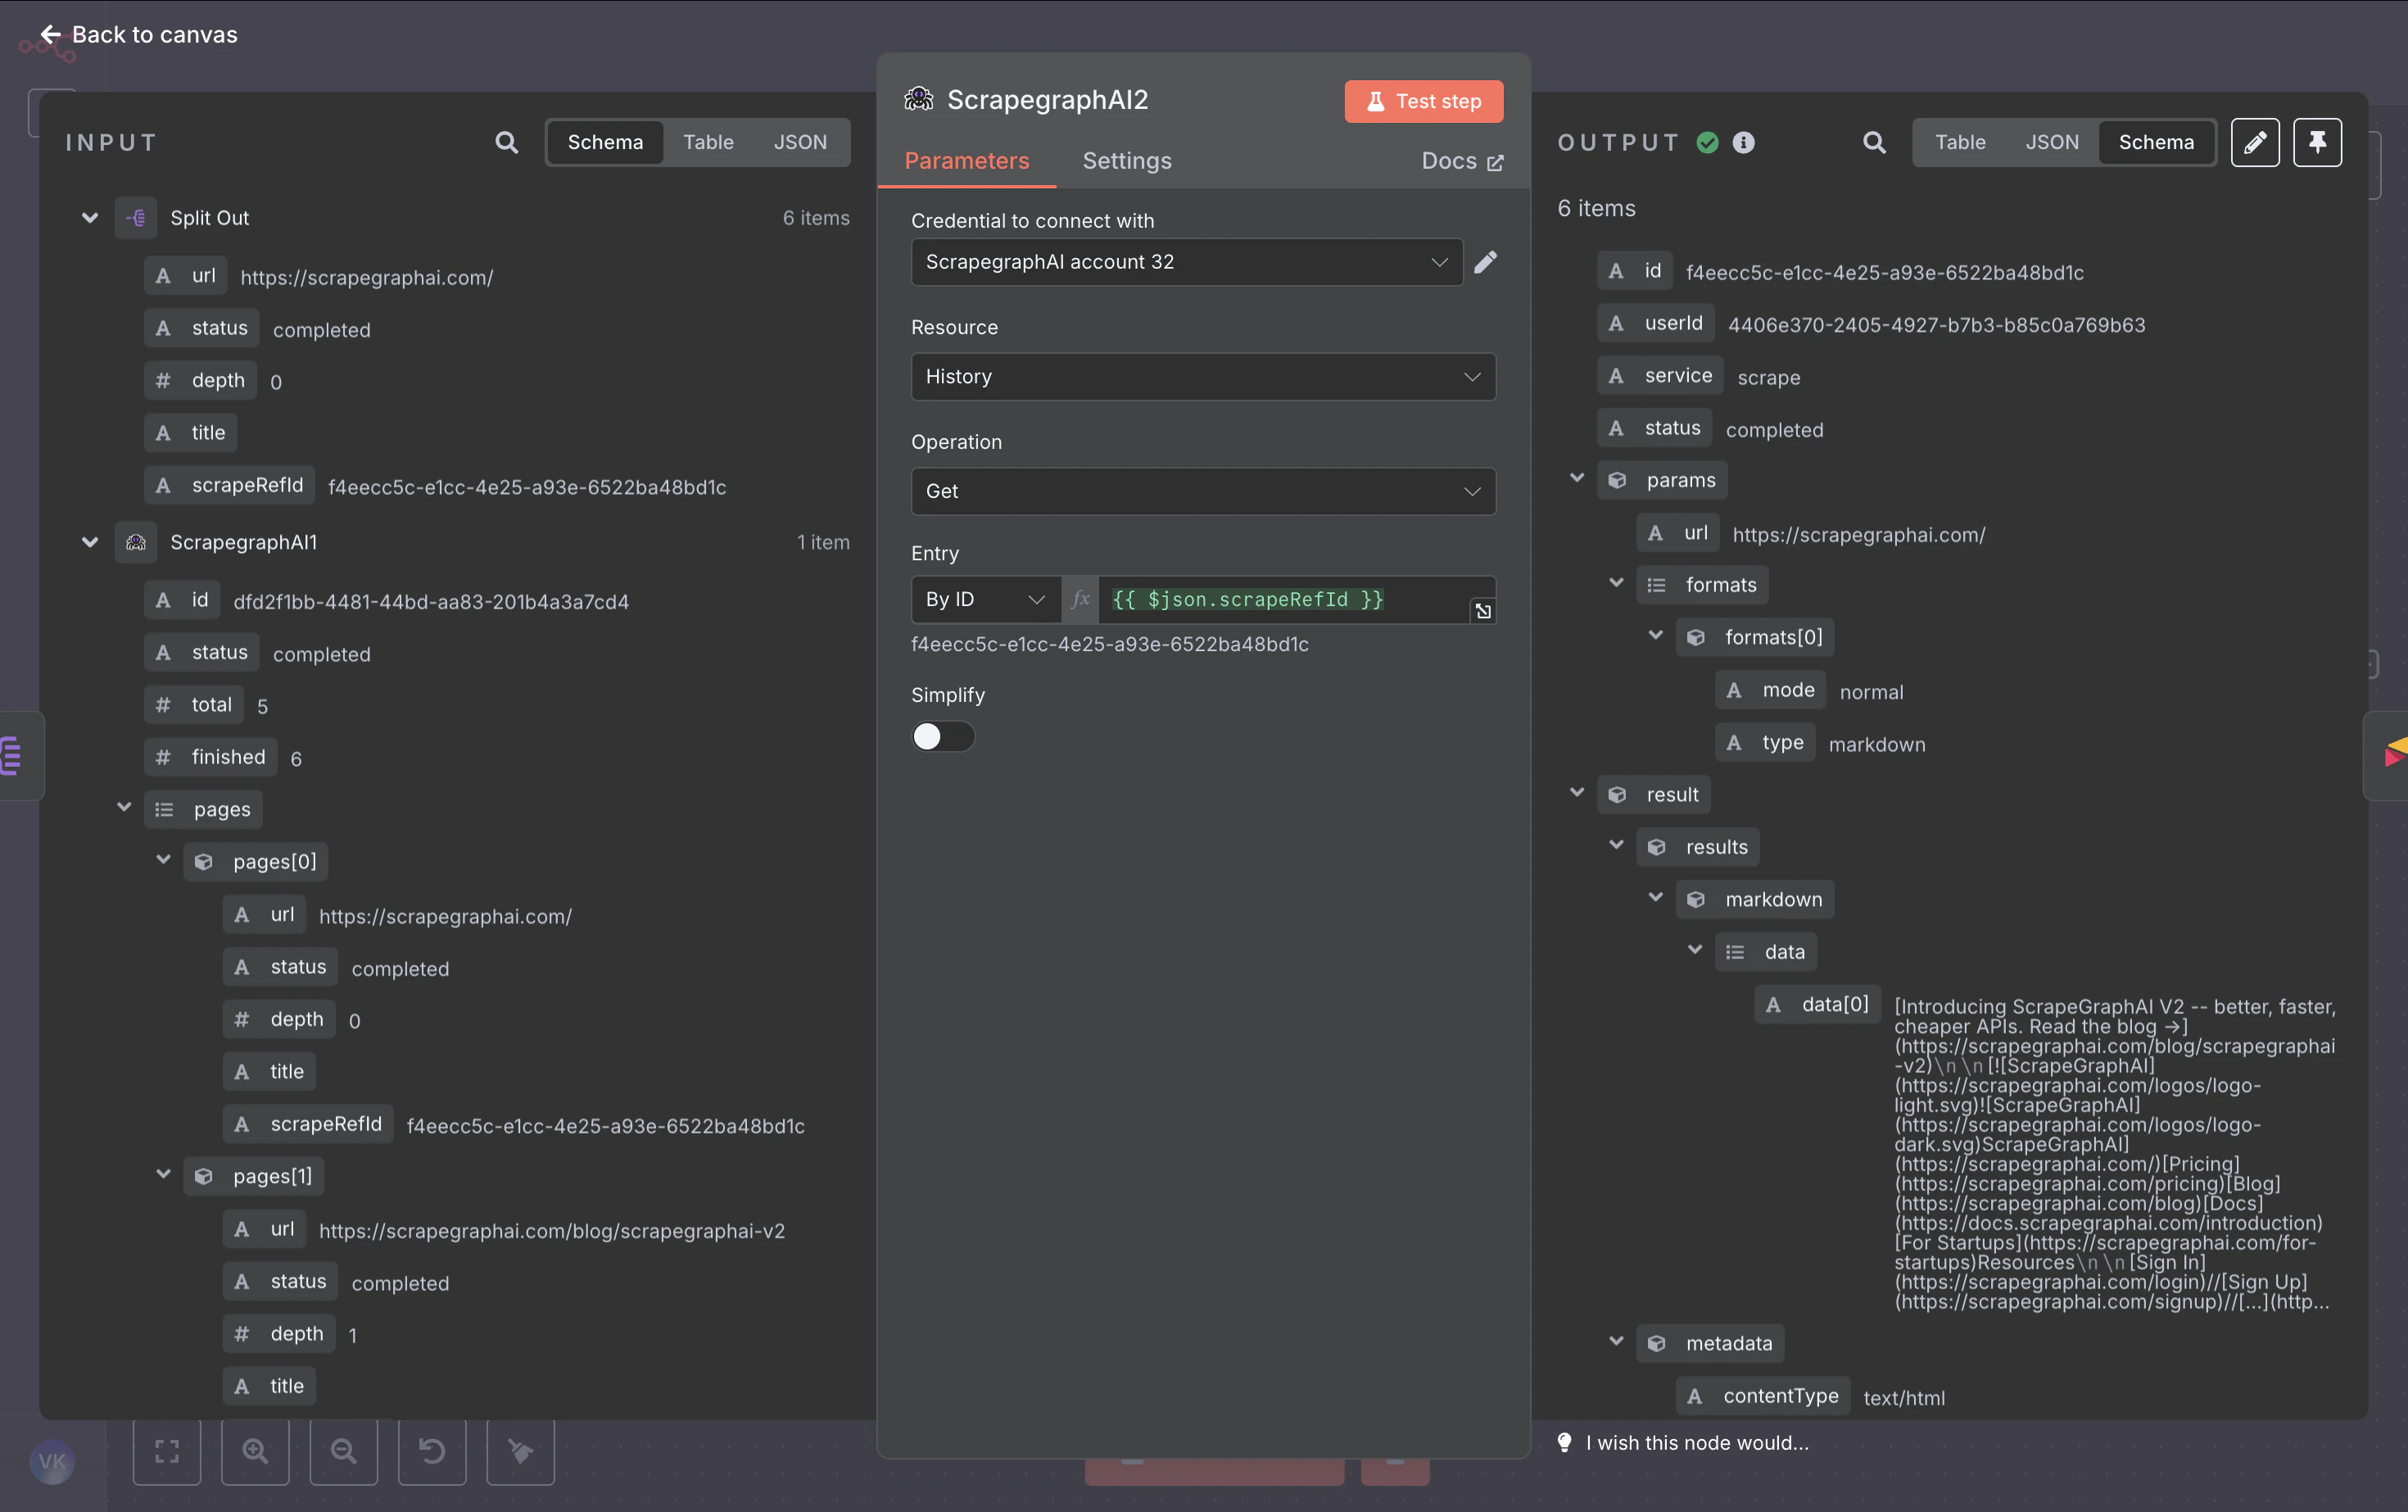
Task: Open the credential dropdown
Action: coord(1186,262)
